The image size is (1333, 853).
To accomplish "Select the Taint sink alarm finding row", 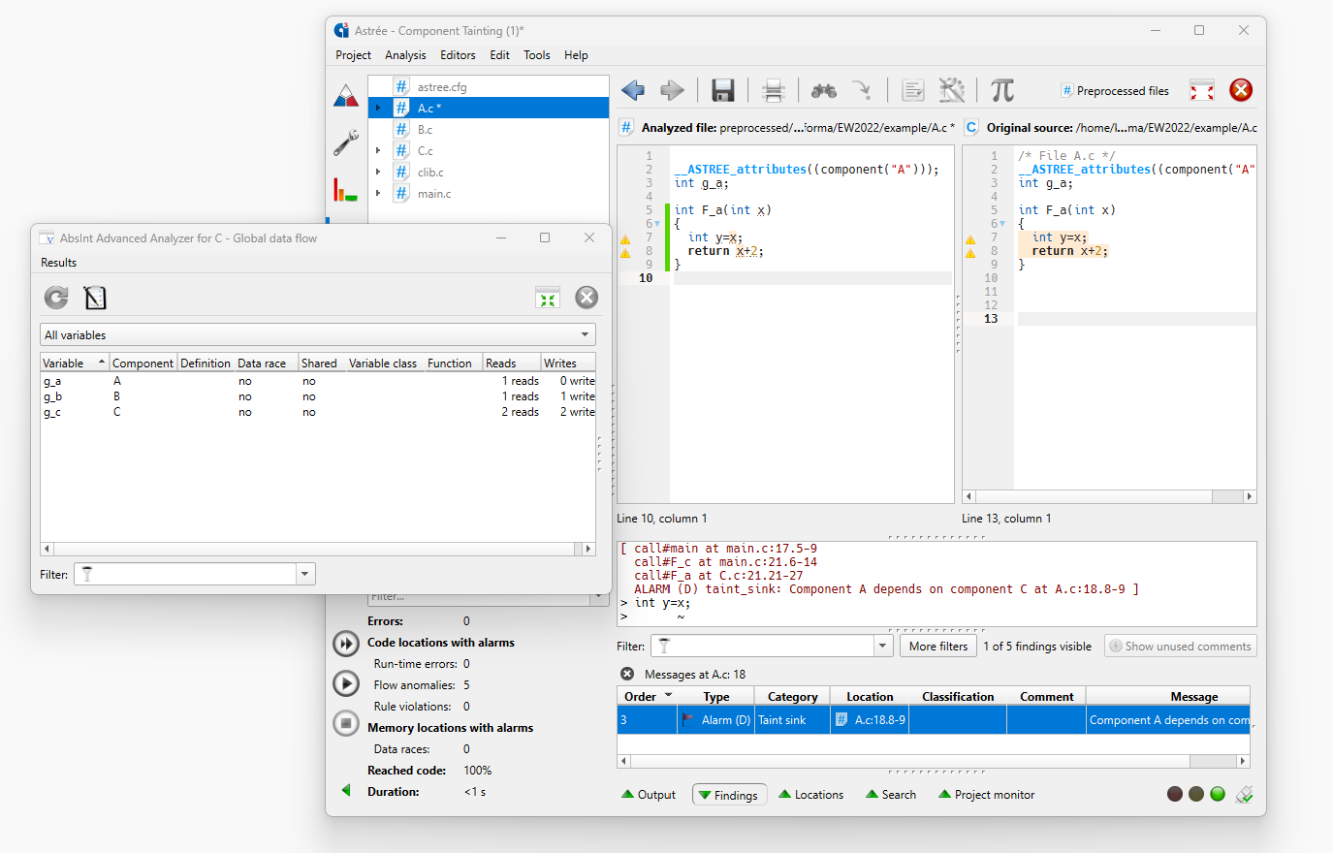I will pyautogui.click(x=934, y=720).
